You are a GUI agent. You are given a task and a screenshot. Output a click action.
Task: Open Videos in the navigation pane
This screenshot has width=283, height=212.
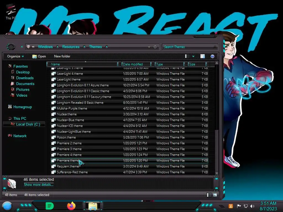(x=22, y=95)
